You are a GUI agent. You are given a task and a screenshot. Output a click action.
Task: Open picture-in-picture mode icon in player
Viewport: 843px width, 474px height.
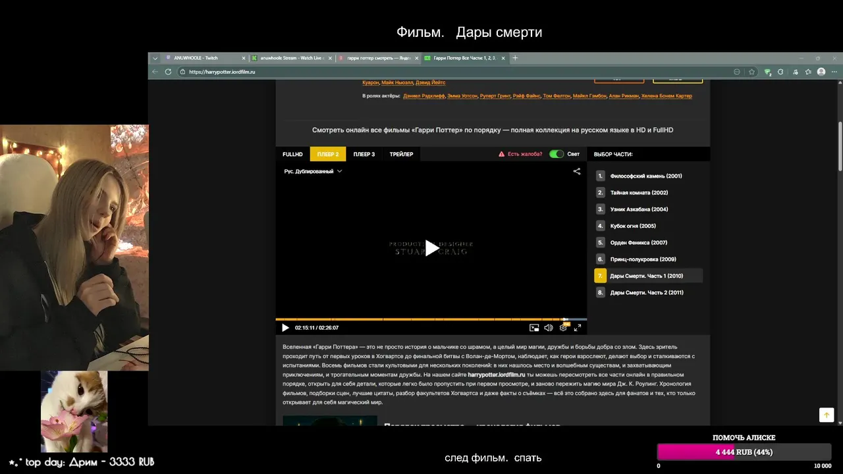[x=534, y=328]
